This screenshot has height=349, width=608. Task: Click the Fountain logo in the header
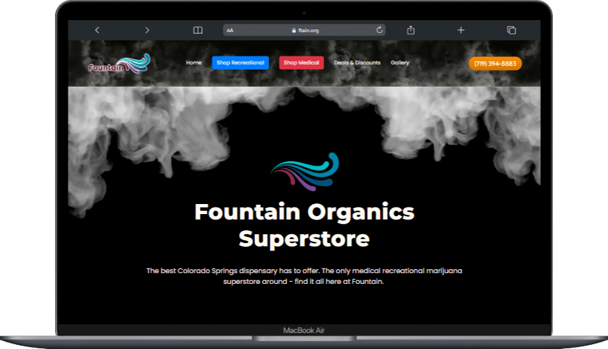pos(119,64)
